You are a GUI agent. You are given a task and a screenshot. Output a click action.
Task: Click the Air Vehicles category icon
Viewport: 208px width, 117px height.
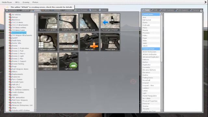pos(10,15)
